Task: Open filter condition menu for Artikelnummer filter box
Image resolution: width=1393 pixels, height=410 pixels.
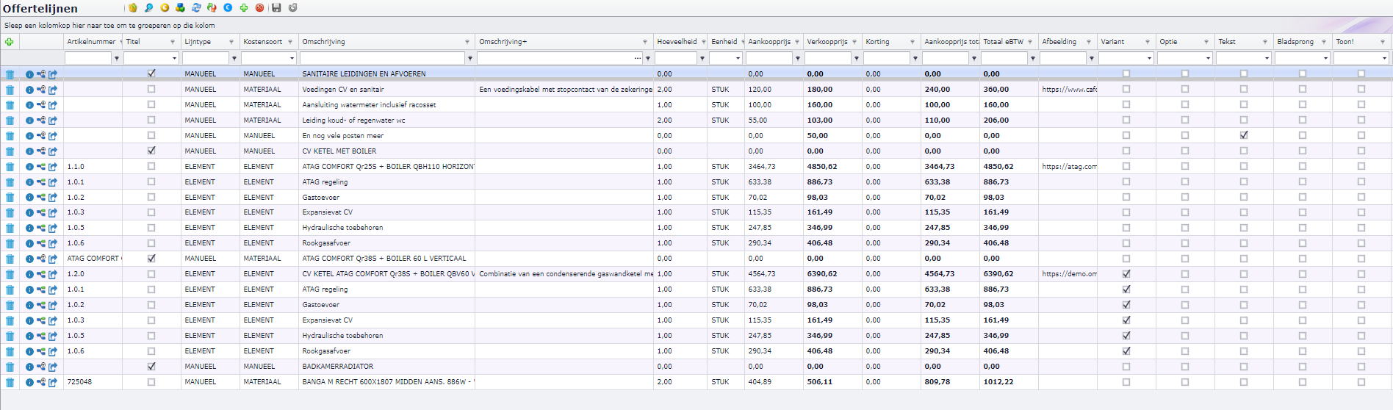Action: coord(117,58)
